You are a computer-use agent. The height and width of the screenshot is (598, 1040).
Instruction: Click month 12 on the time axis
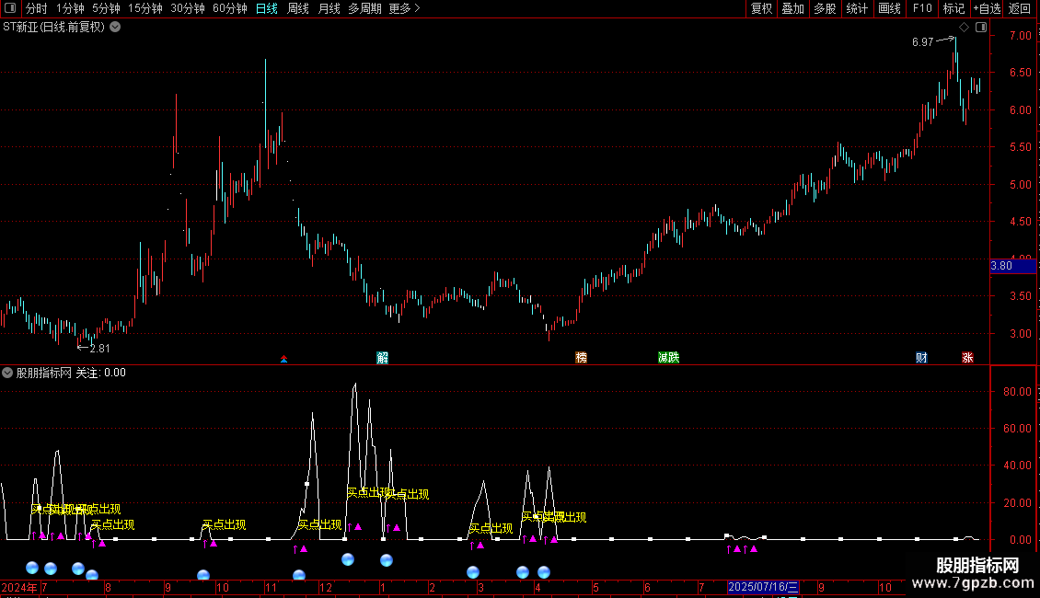325,587
